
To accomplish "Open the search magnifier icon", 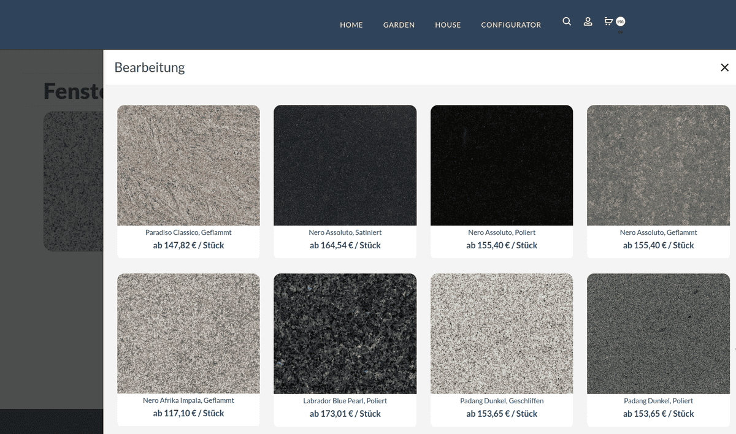I will (x=567, y=21).
